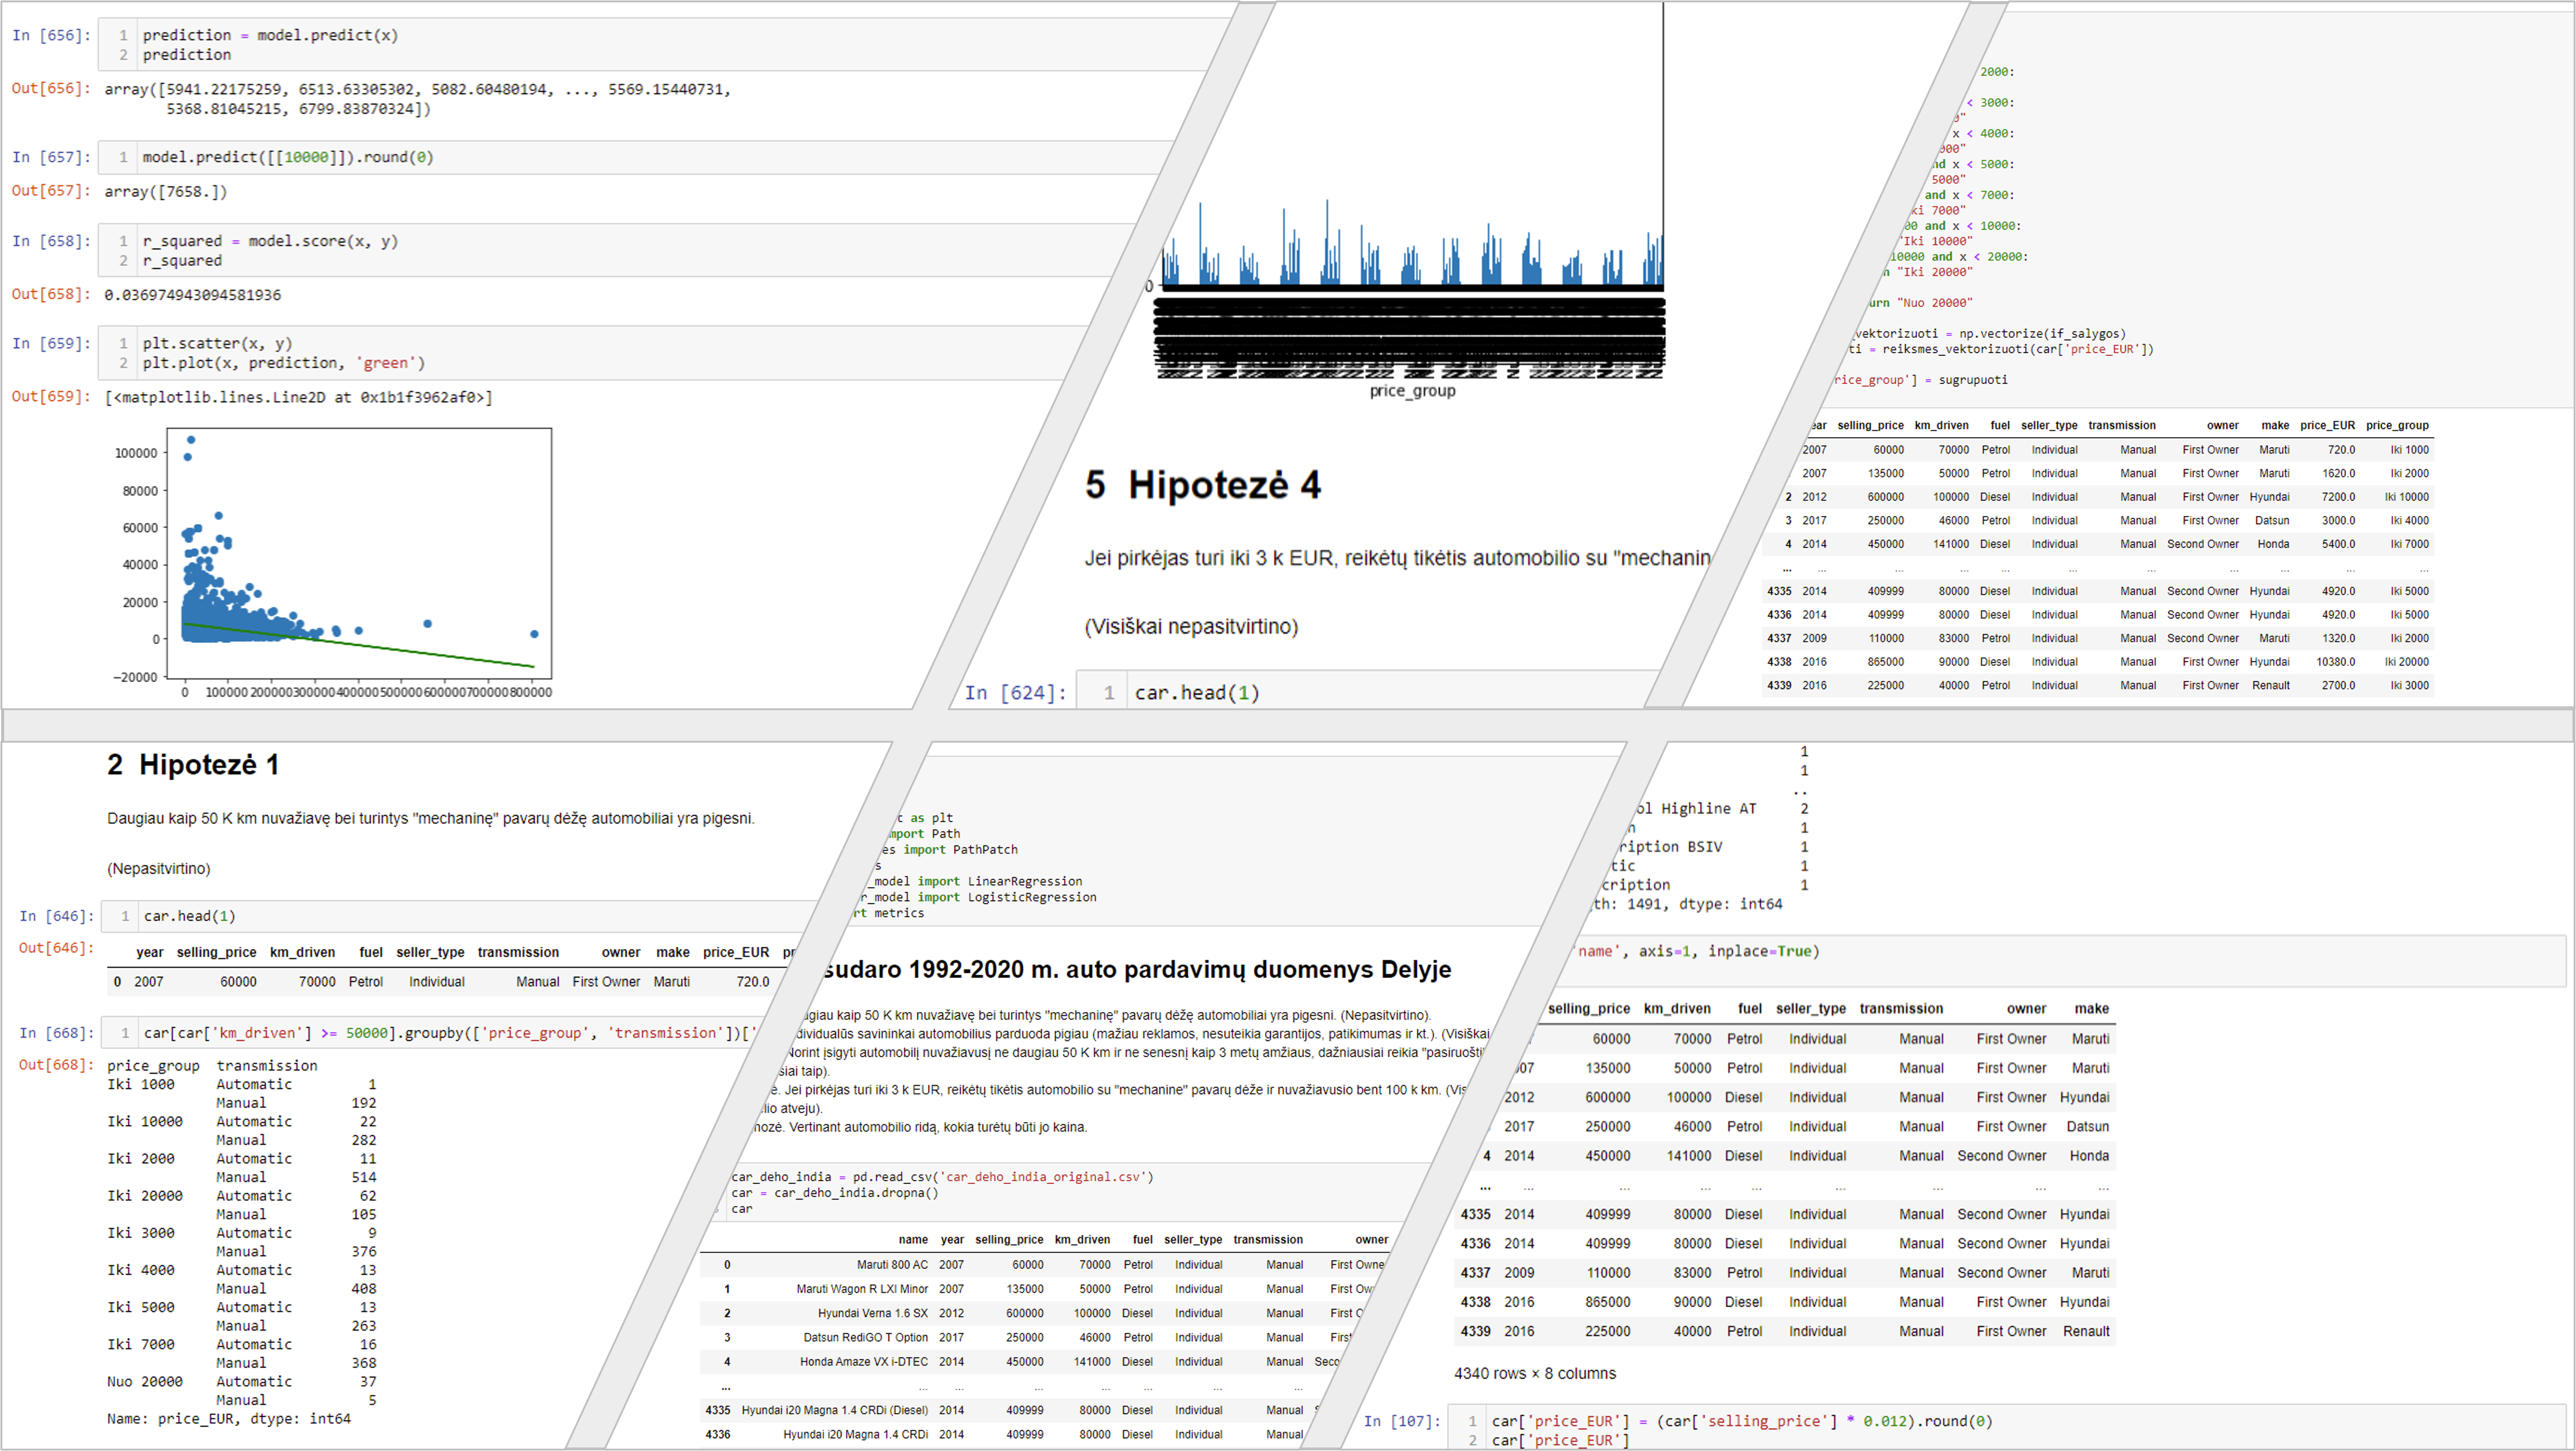Select output value 0.036974943094581936
Viewport: 2576px width, 1451px height.
pos(193,295)
